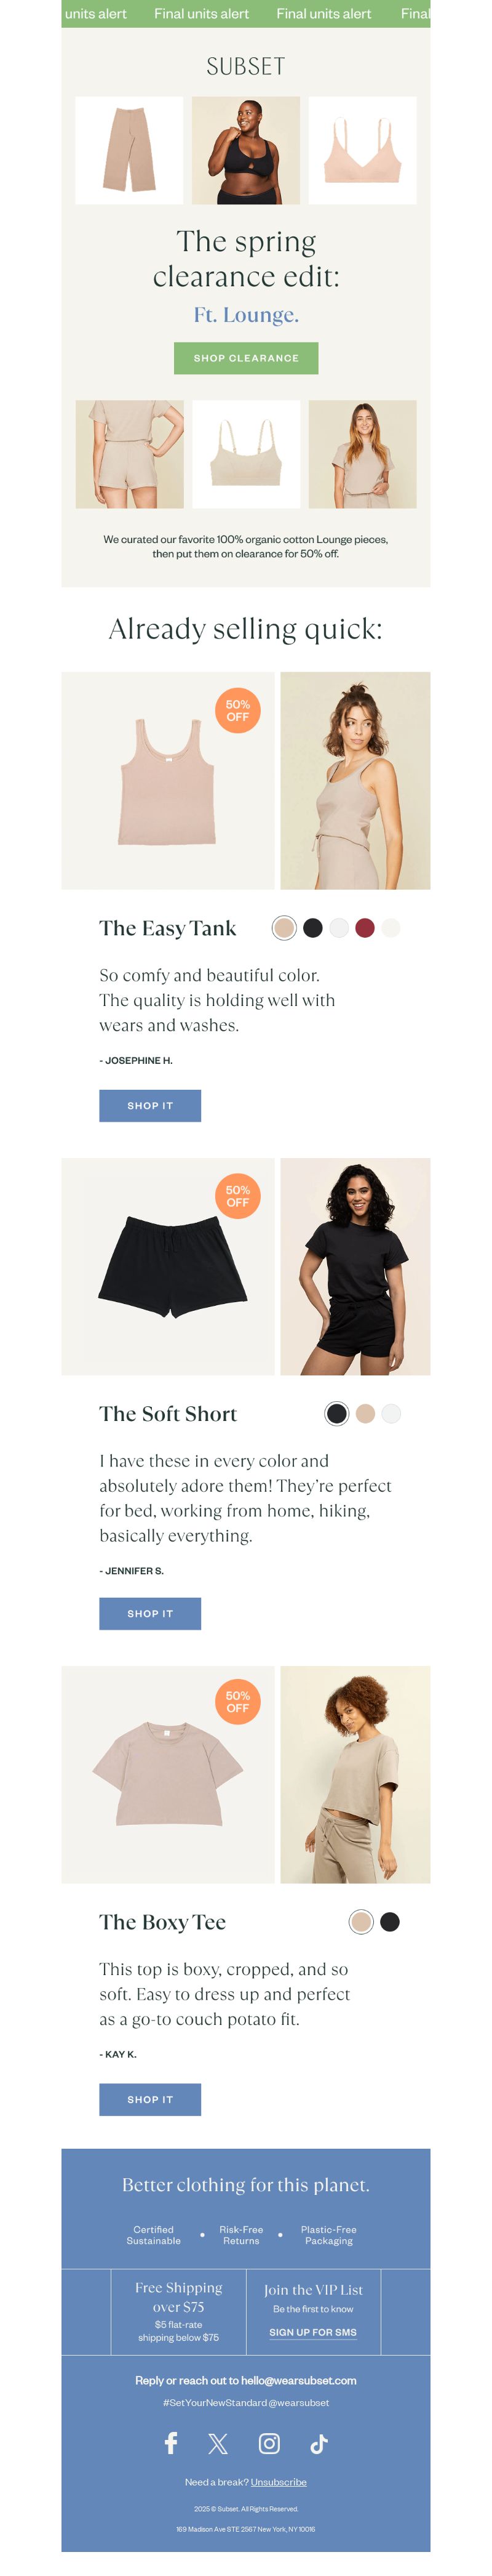Click SHOP IT under The Boxy Tee
Viewport: 492px width, 2576px height.
149,2099
